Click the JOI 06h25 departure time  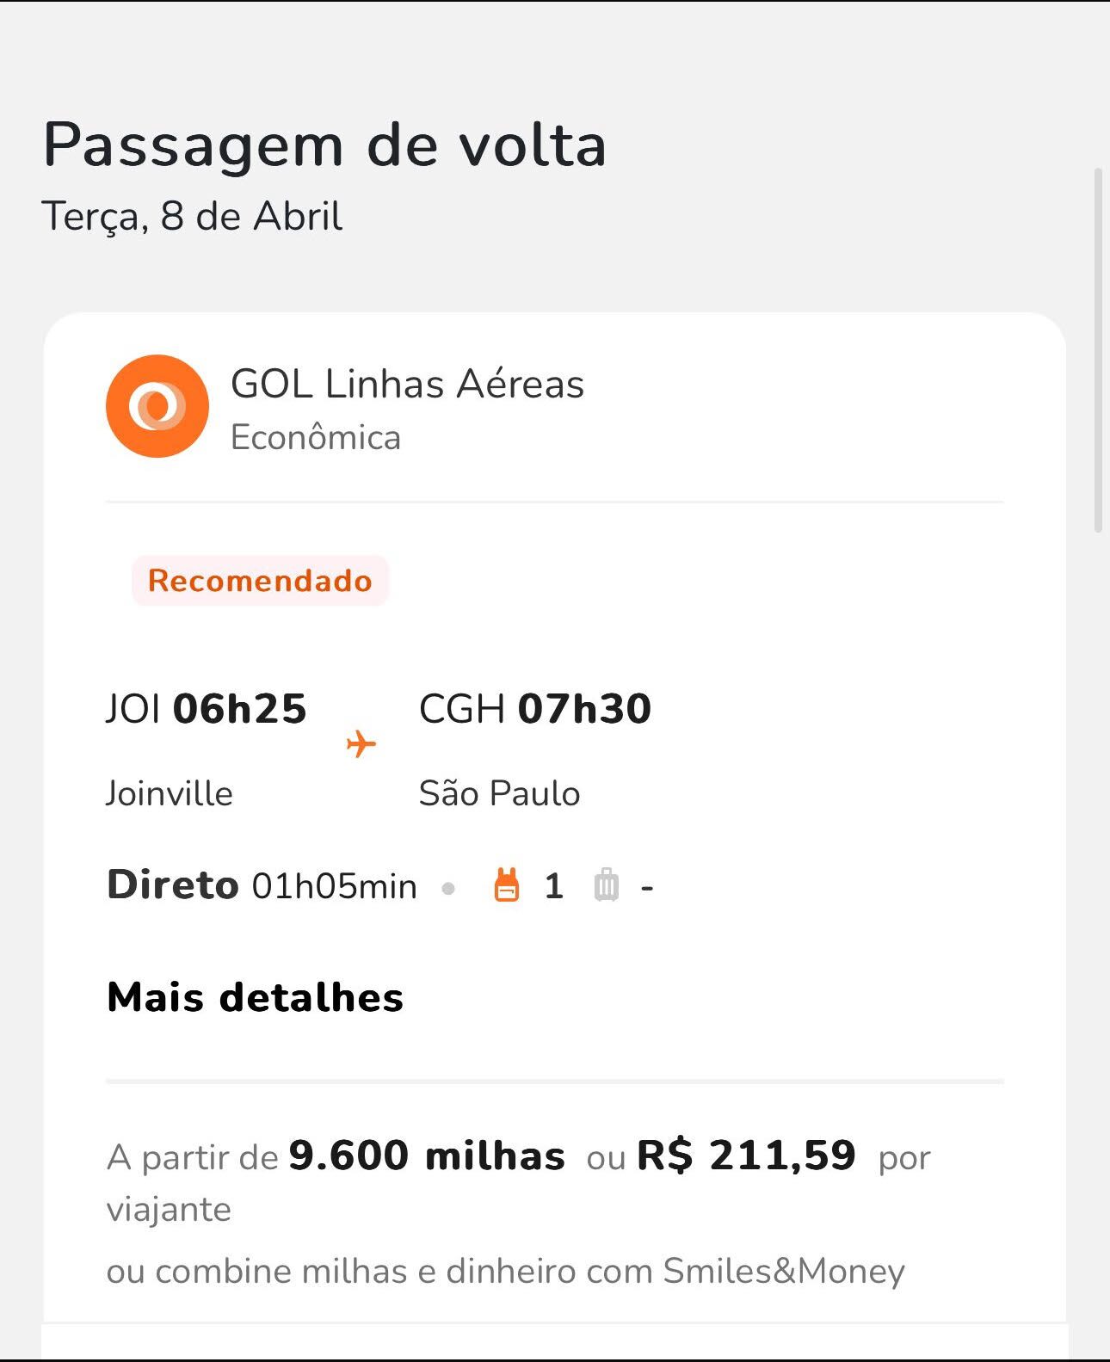pos(206,709)
